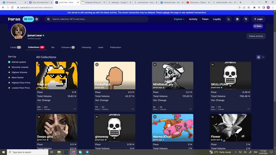The height and width of the screenshot is (155, 276).
Task: Open Telegram from the taskbar
Action: (x=87, y=152)
